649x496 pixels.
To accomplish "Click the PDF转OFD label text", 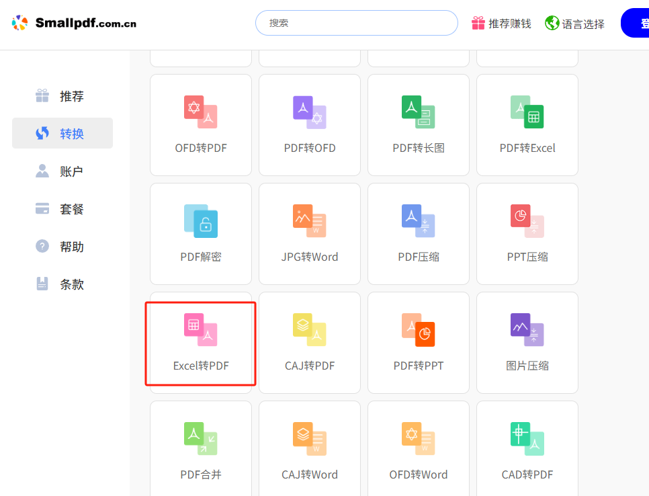I will [310, 148].
